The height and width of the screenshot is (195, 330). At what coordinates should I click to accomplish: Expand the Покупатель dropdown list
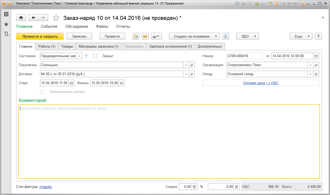(x=186, y=65)
